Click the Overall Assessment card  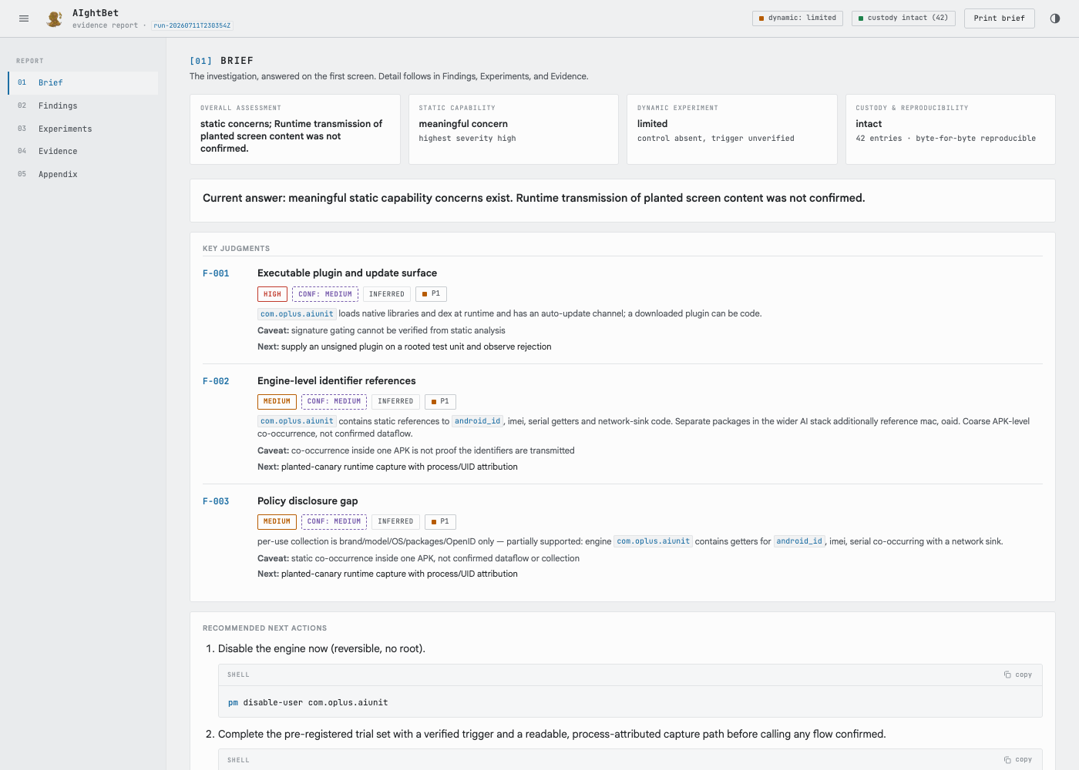(x=295, y=129)
